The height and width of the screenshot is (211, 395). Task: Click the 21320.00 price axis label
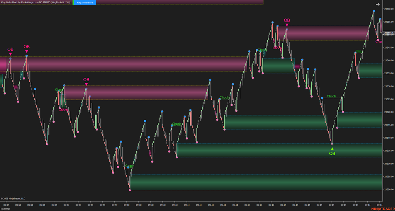pos(389,112)
